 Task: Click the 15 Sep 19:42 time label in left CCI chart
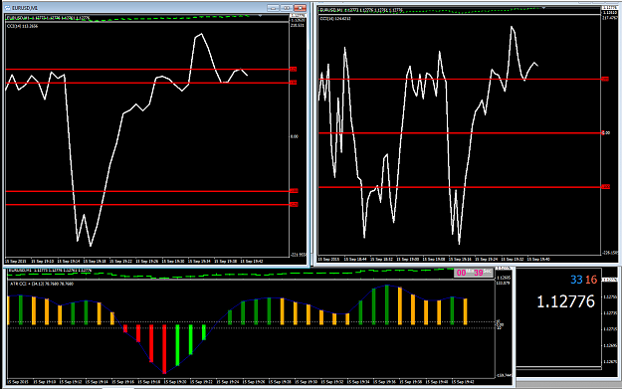252,262
